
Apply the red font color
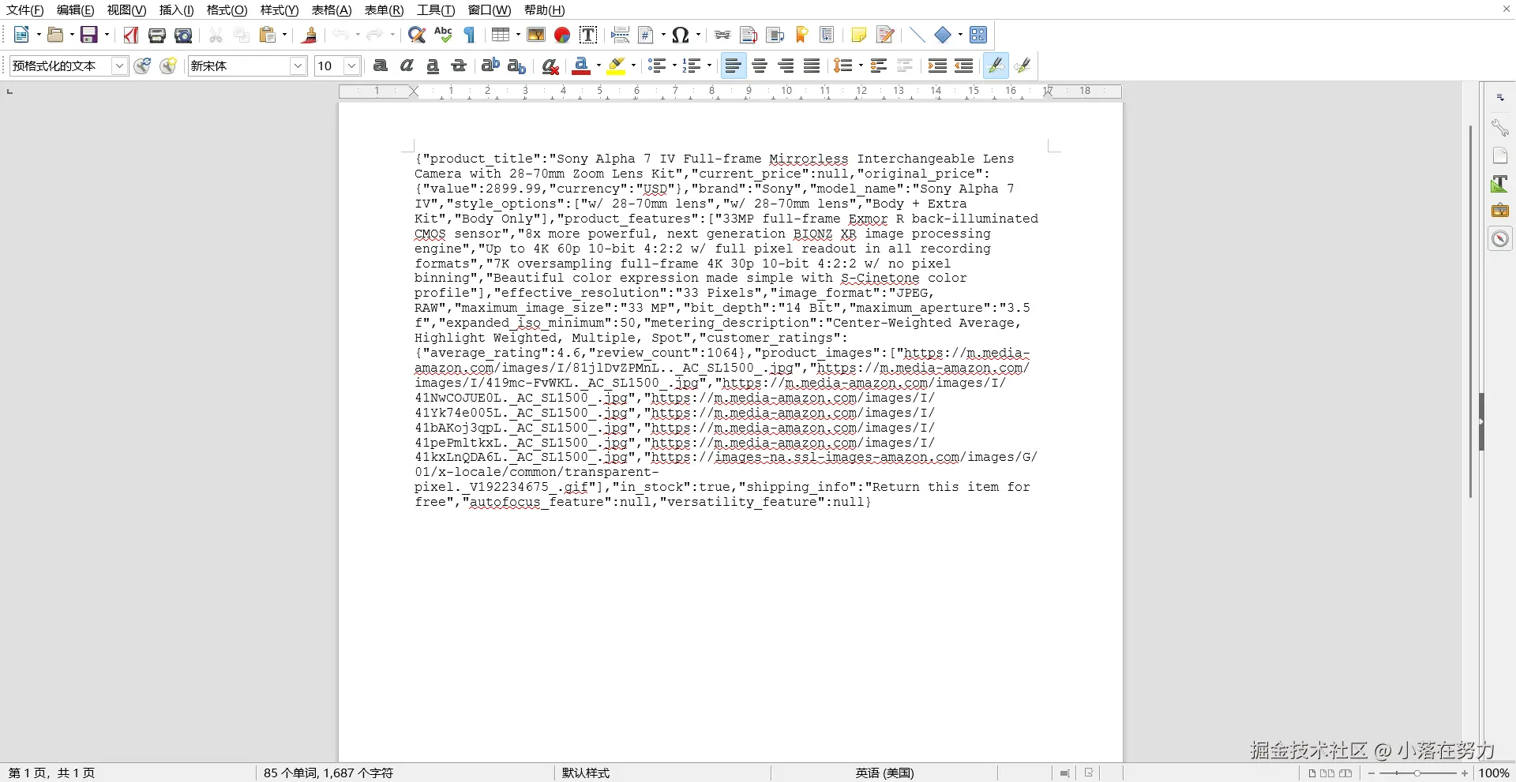(x=581, y=66)
